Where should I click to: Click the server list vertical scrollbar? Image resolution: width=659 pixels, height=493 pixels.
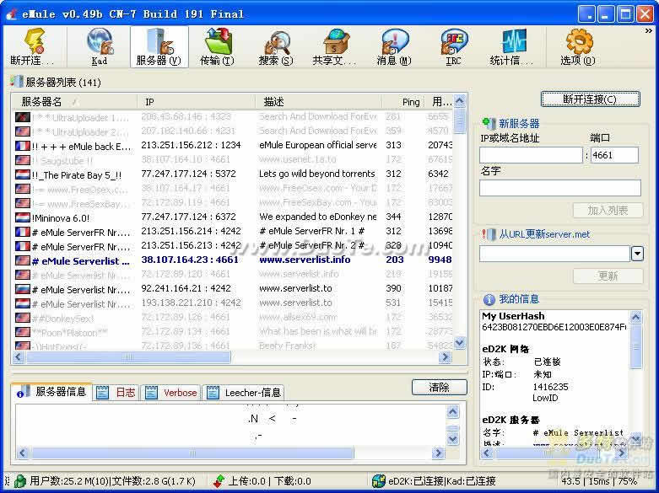(x=460, y=228)
